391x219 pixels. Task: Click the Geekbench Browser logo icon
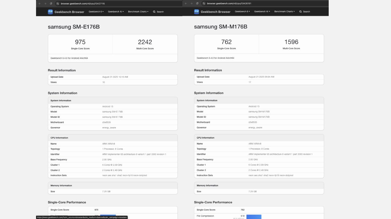(50, 12)
